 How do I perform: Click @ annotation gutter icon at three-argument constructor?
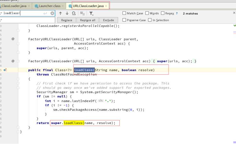pyautogui.click(x=13, y=39)
